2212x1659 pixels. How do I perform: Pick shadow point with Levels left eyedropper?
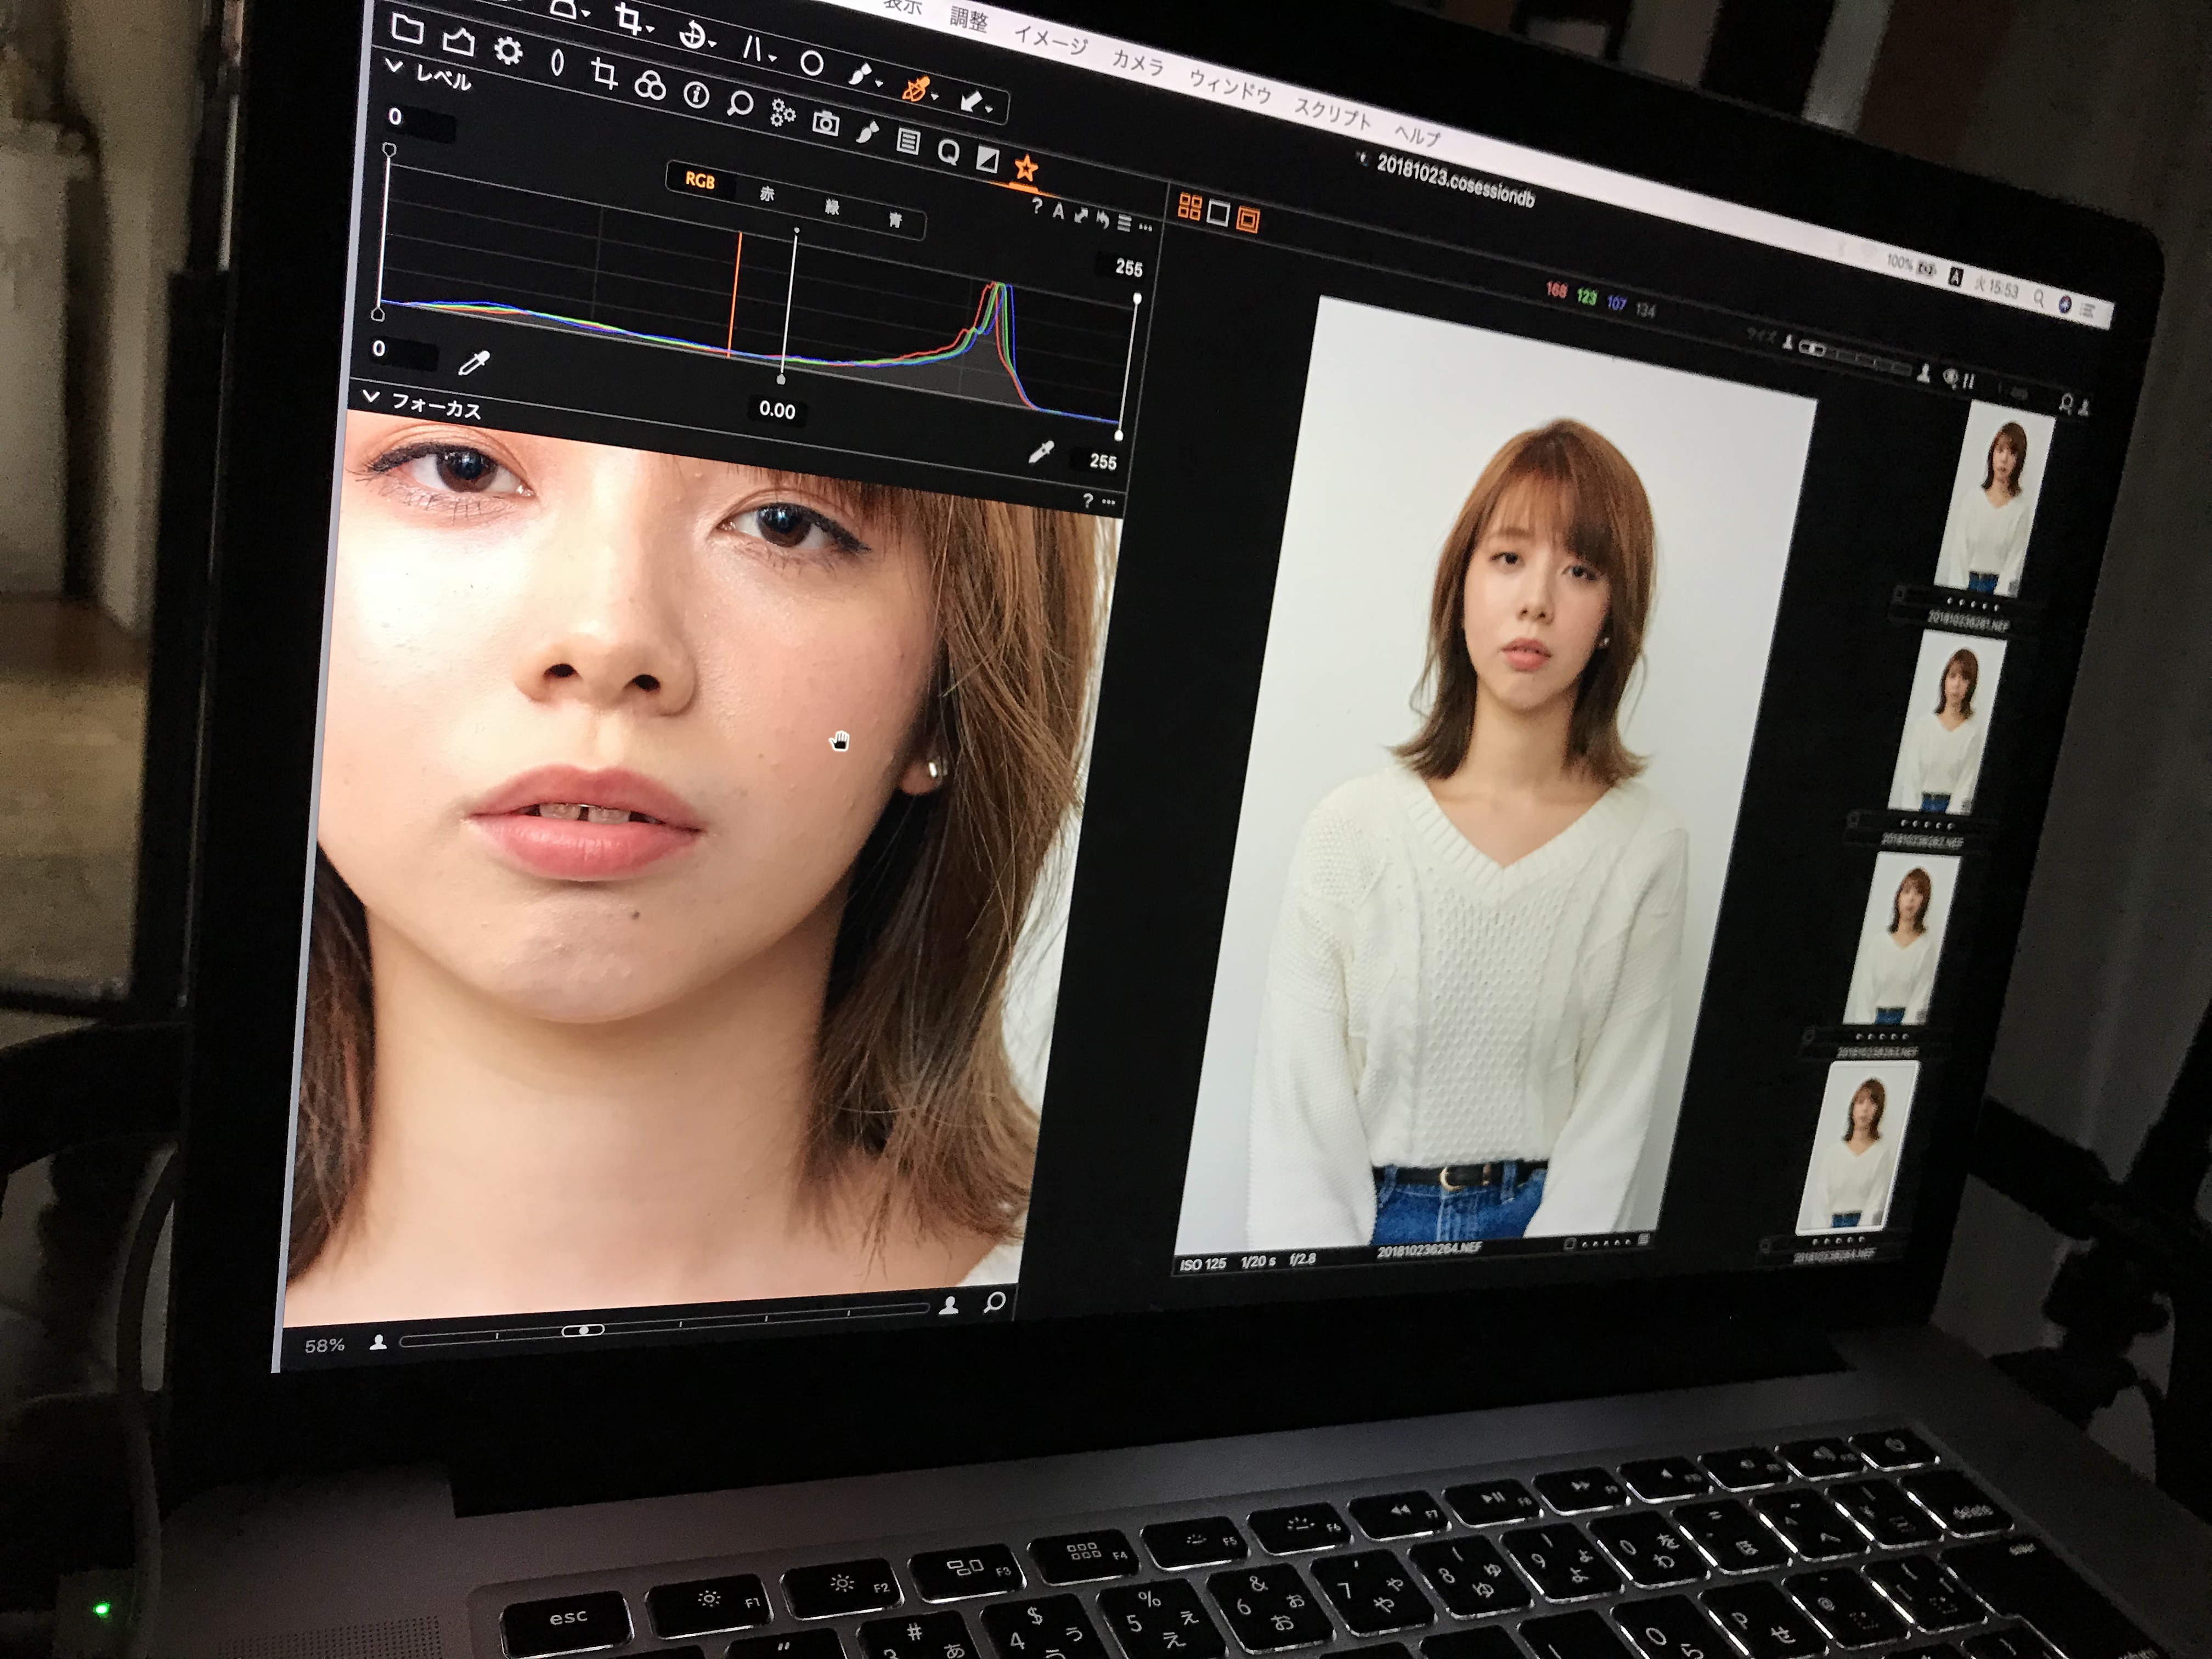pos(473,362)
